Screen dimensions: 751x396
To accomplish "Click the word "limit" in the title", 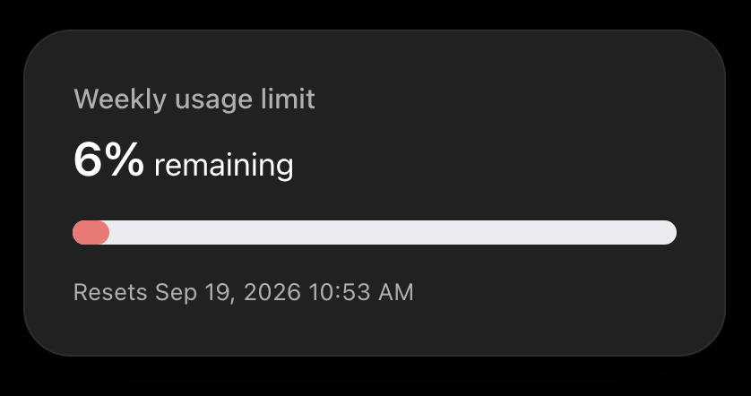I will coord(288,99).
